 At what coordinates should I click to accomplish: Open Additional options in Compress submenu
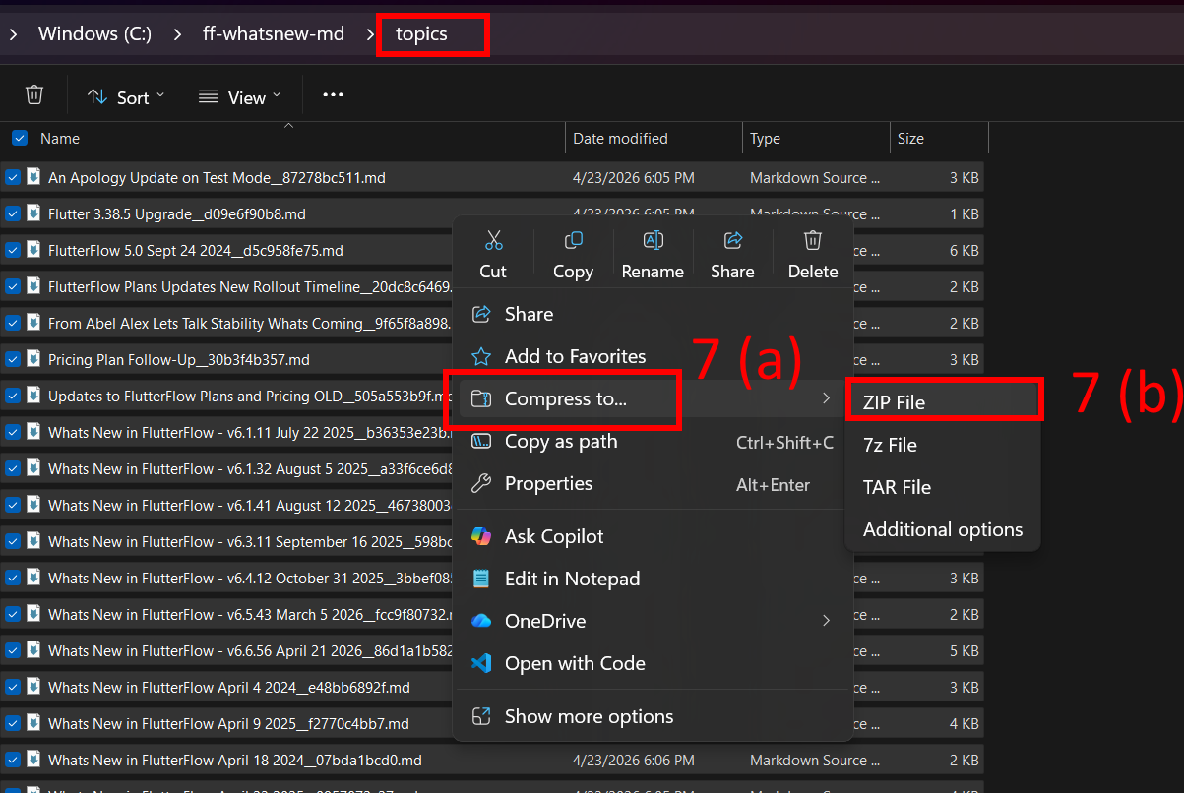tap(943, 529)
